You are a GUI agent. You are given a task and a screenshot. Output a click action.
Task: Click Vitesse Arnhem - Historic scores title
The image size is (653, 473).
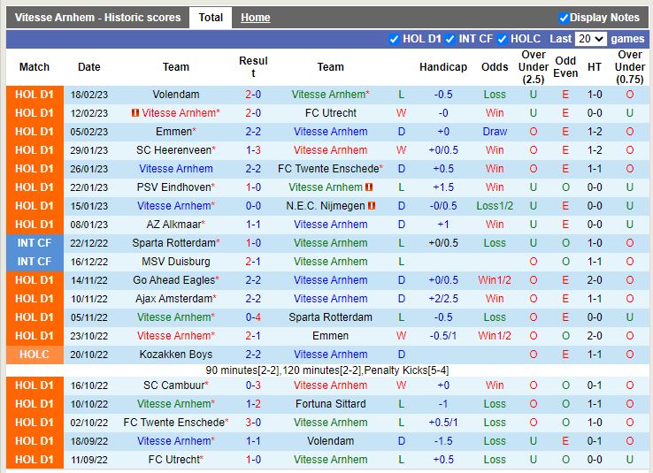click(x=98, y=18)
